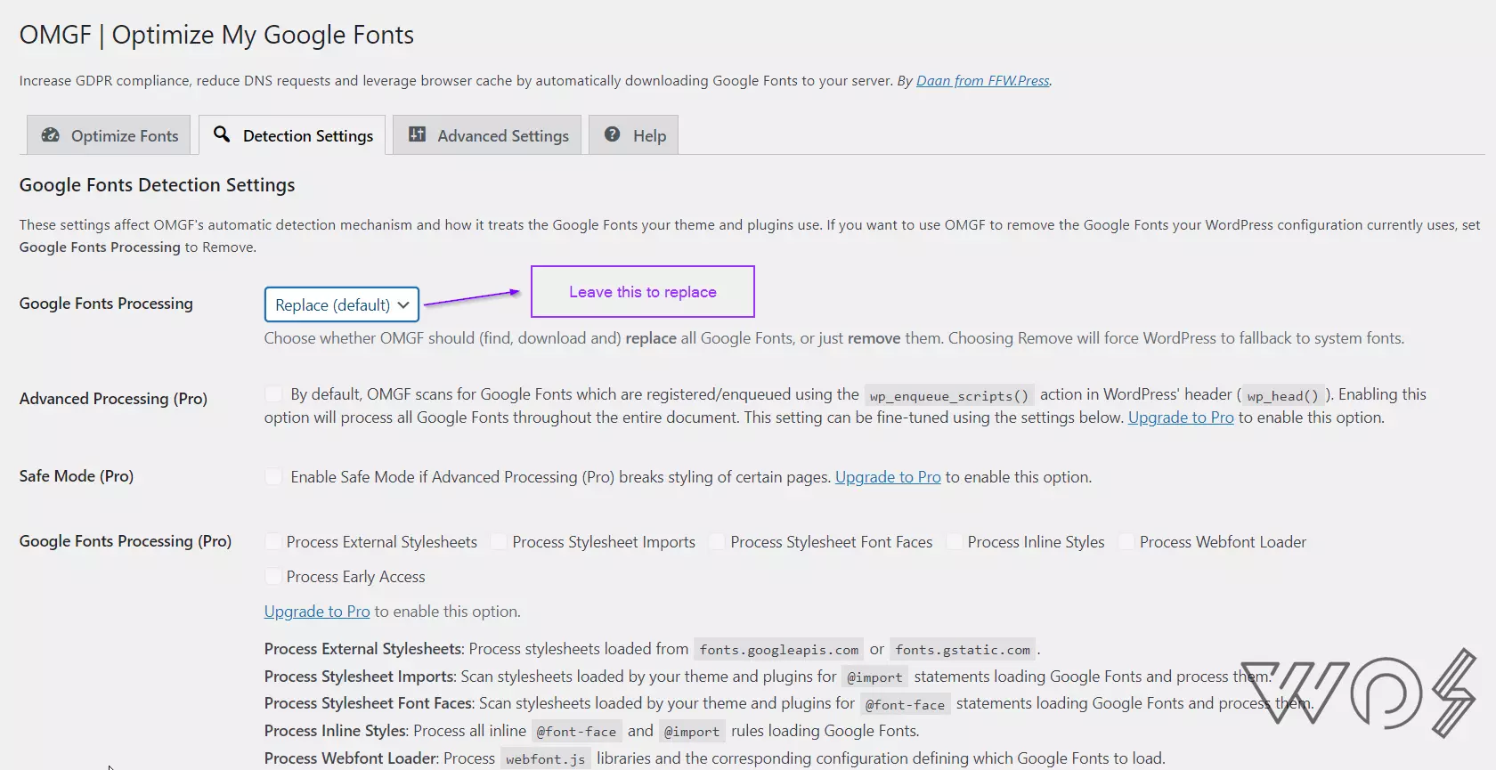Image resolution: width=1496 pixels, height=770 pixels.
Task: Enable Process Stylesheet Font Faces
Action: click(718, 542)
